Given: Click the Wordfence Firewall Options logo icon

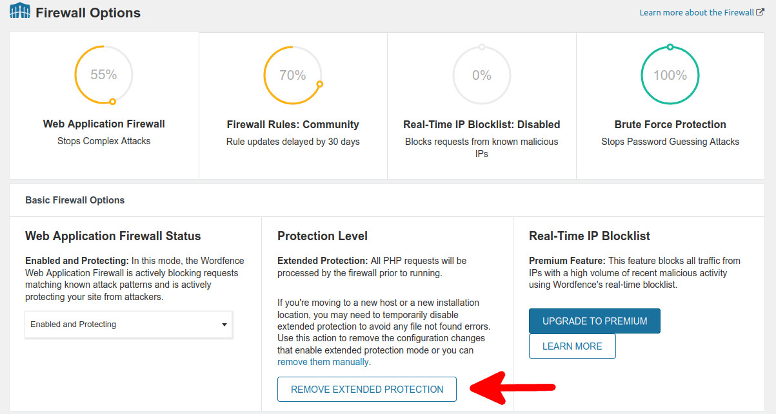Looking at the screenshot, I should tap(19, 11).
